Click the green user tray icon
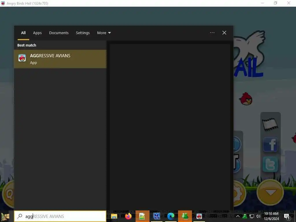This screenshot has height=222, width=296. 245,216
